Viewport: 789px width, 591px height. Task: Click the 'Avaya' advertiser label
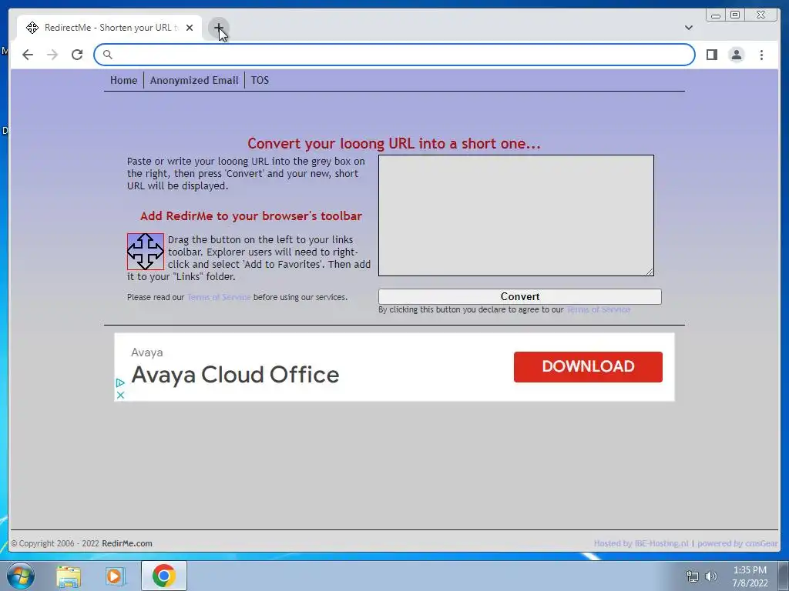coord(147,352)
